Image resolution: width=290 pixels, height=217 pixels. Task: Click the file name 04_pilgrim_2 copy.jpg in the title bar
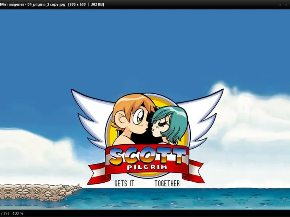coord(46,4)
